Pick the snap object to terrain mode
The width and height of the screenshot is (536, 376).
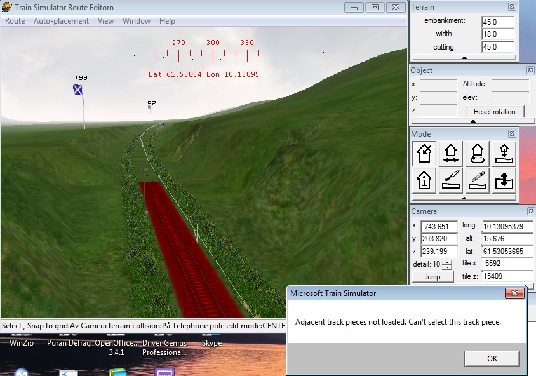pos(504,154)
